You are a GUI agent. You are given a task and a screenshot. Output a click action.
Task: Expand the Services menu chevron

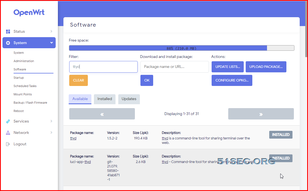pyautogui.click(x=51, y=121)
